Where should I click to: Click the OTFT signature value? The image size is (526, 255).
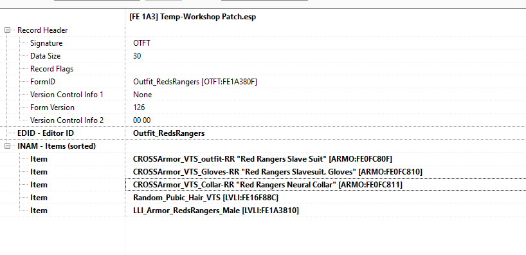tap(141, 43)
